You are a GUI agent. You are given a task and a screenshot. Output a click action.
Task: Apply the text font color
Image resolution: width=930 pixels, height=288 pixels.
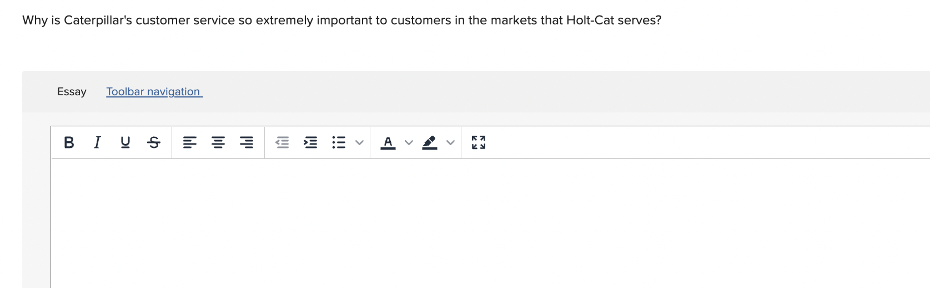pos(388,142)
